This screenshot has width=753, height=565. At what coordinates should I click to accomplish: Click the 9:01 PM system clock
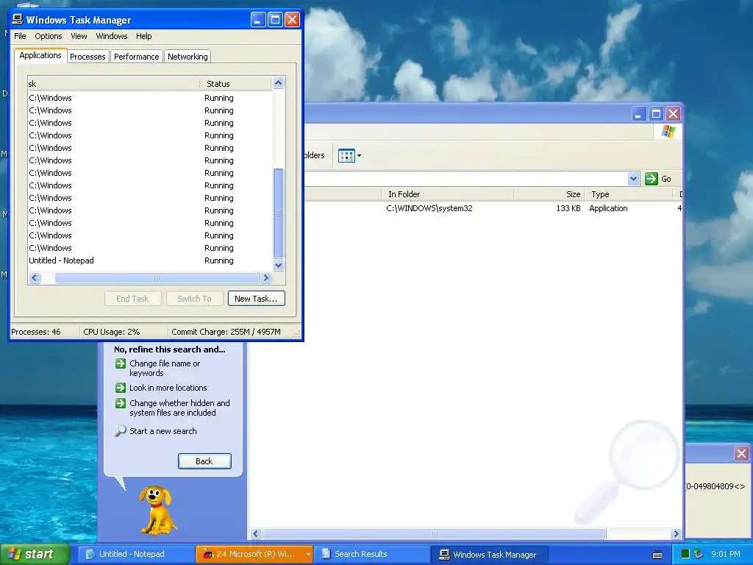tap(726, 554)
